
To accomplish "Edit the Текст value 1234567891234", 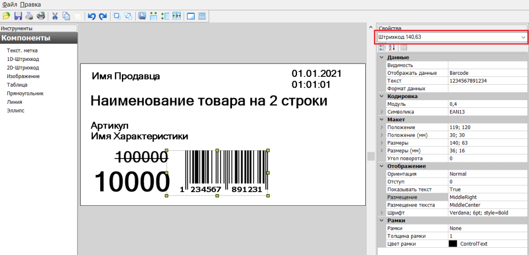I will 488,81.
